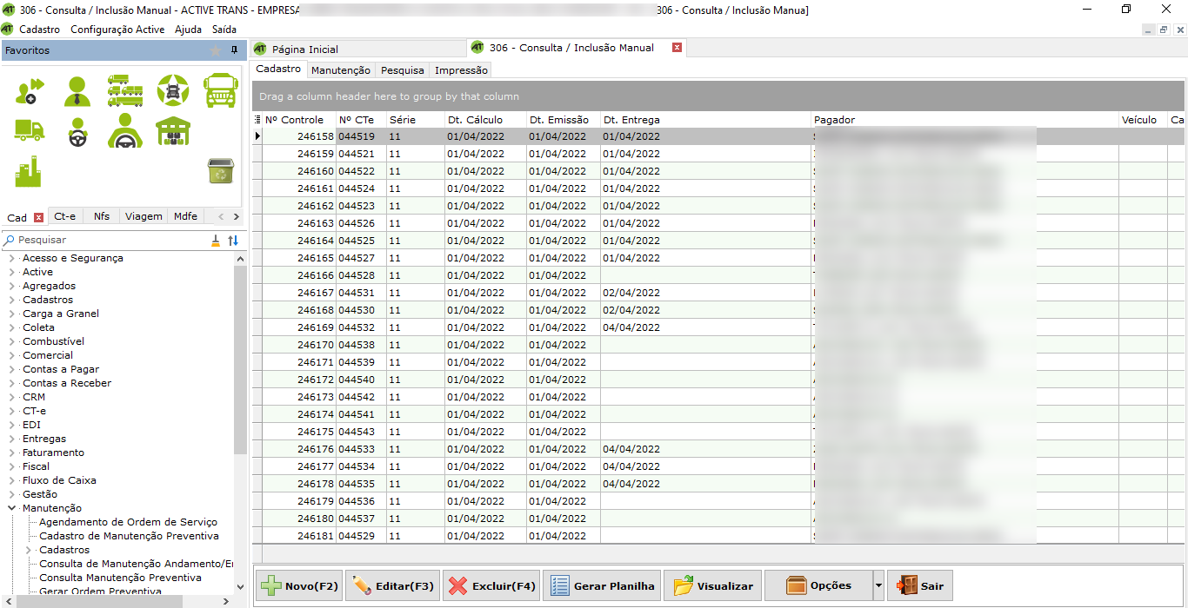Click the truck-in-star favorite icon

click(x=172, y=90)
